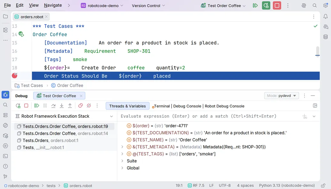Open the Git branch tool window icon
The width and height of the screenshot is (331, 189).
pyautogui.click(x=5, y=177)
